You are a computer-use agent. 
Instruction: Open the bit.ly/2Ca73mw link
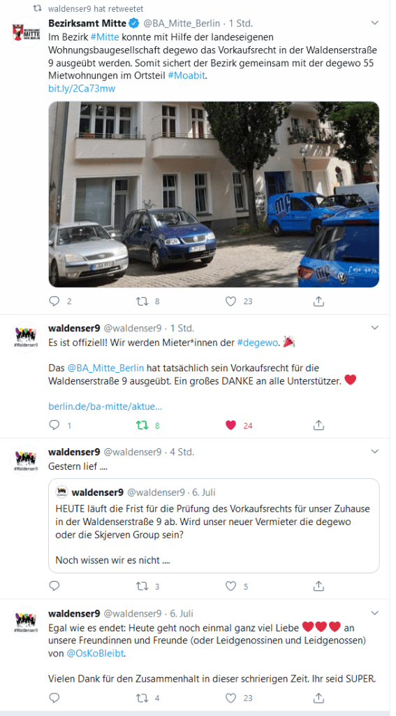(82, 89)
